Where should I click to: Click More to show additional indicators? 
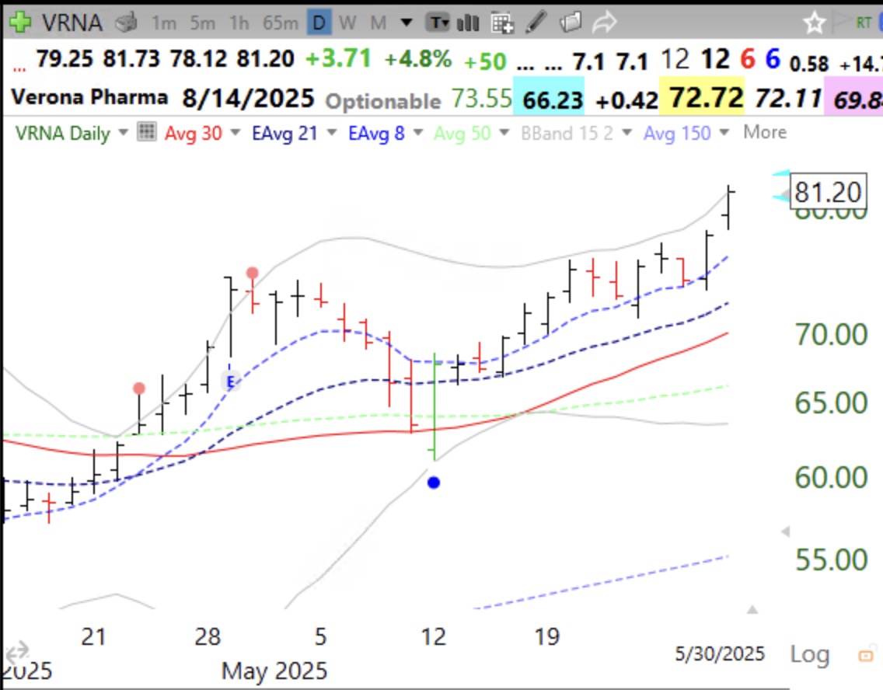point(765,132)
